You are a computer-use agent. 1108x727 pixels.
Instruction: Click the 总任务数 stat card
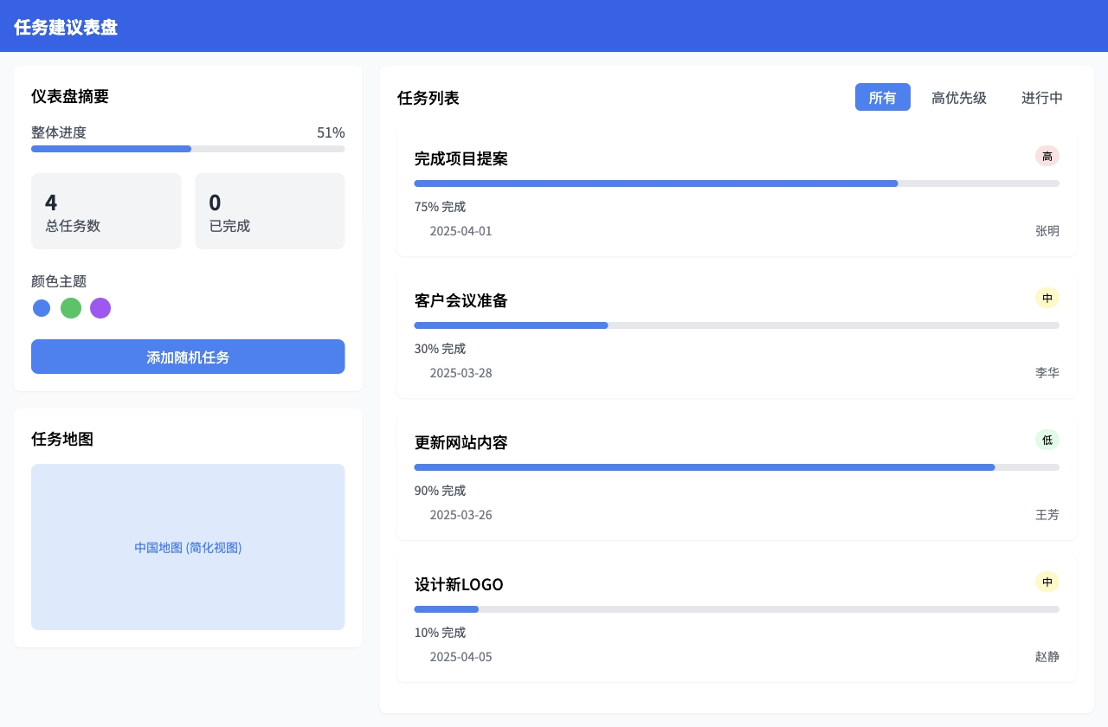pyautogui.click(x=106, y=211)
